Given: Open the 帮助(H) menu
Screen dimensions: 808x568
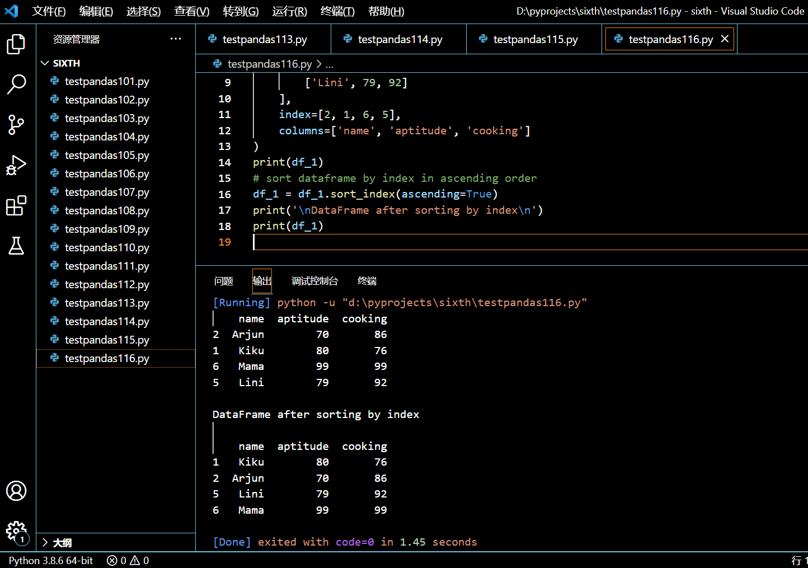Looking at the screenshot, I should 386,11.
